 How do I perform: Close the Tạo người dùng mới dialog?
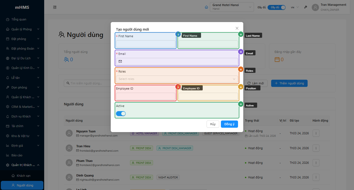click(x=237, y=28)
